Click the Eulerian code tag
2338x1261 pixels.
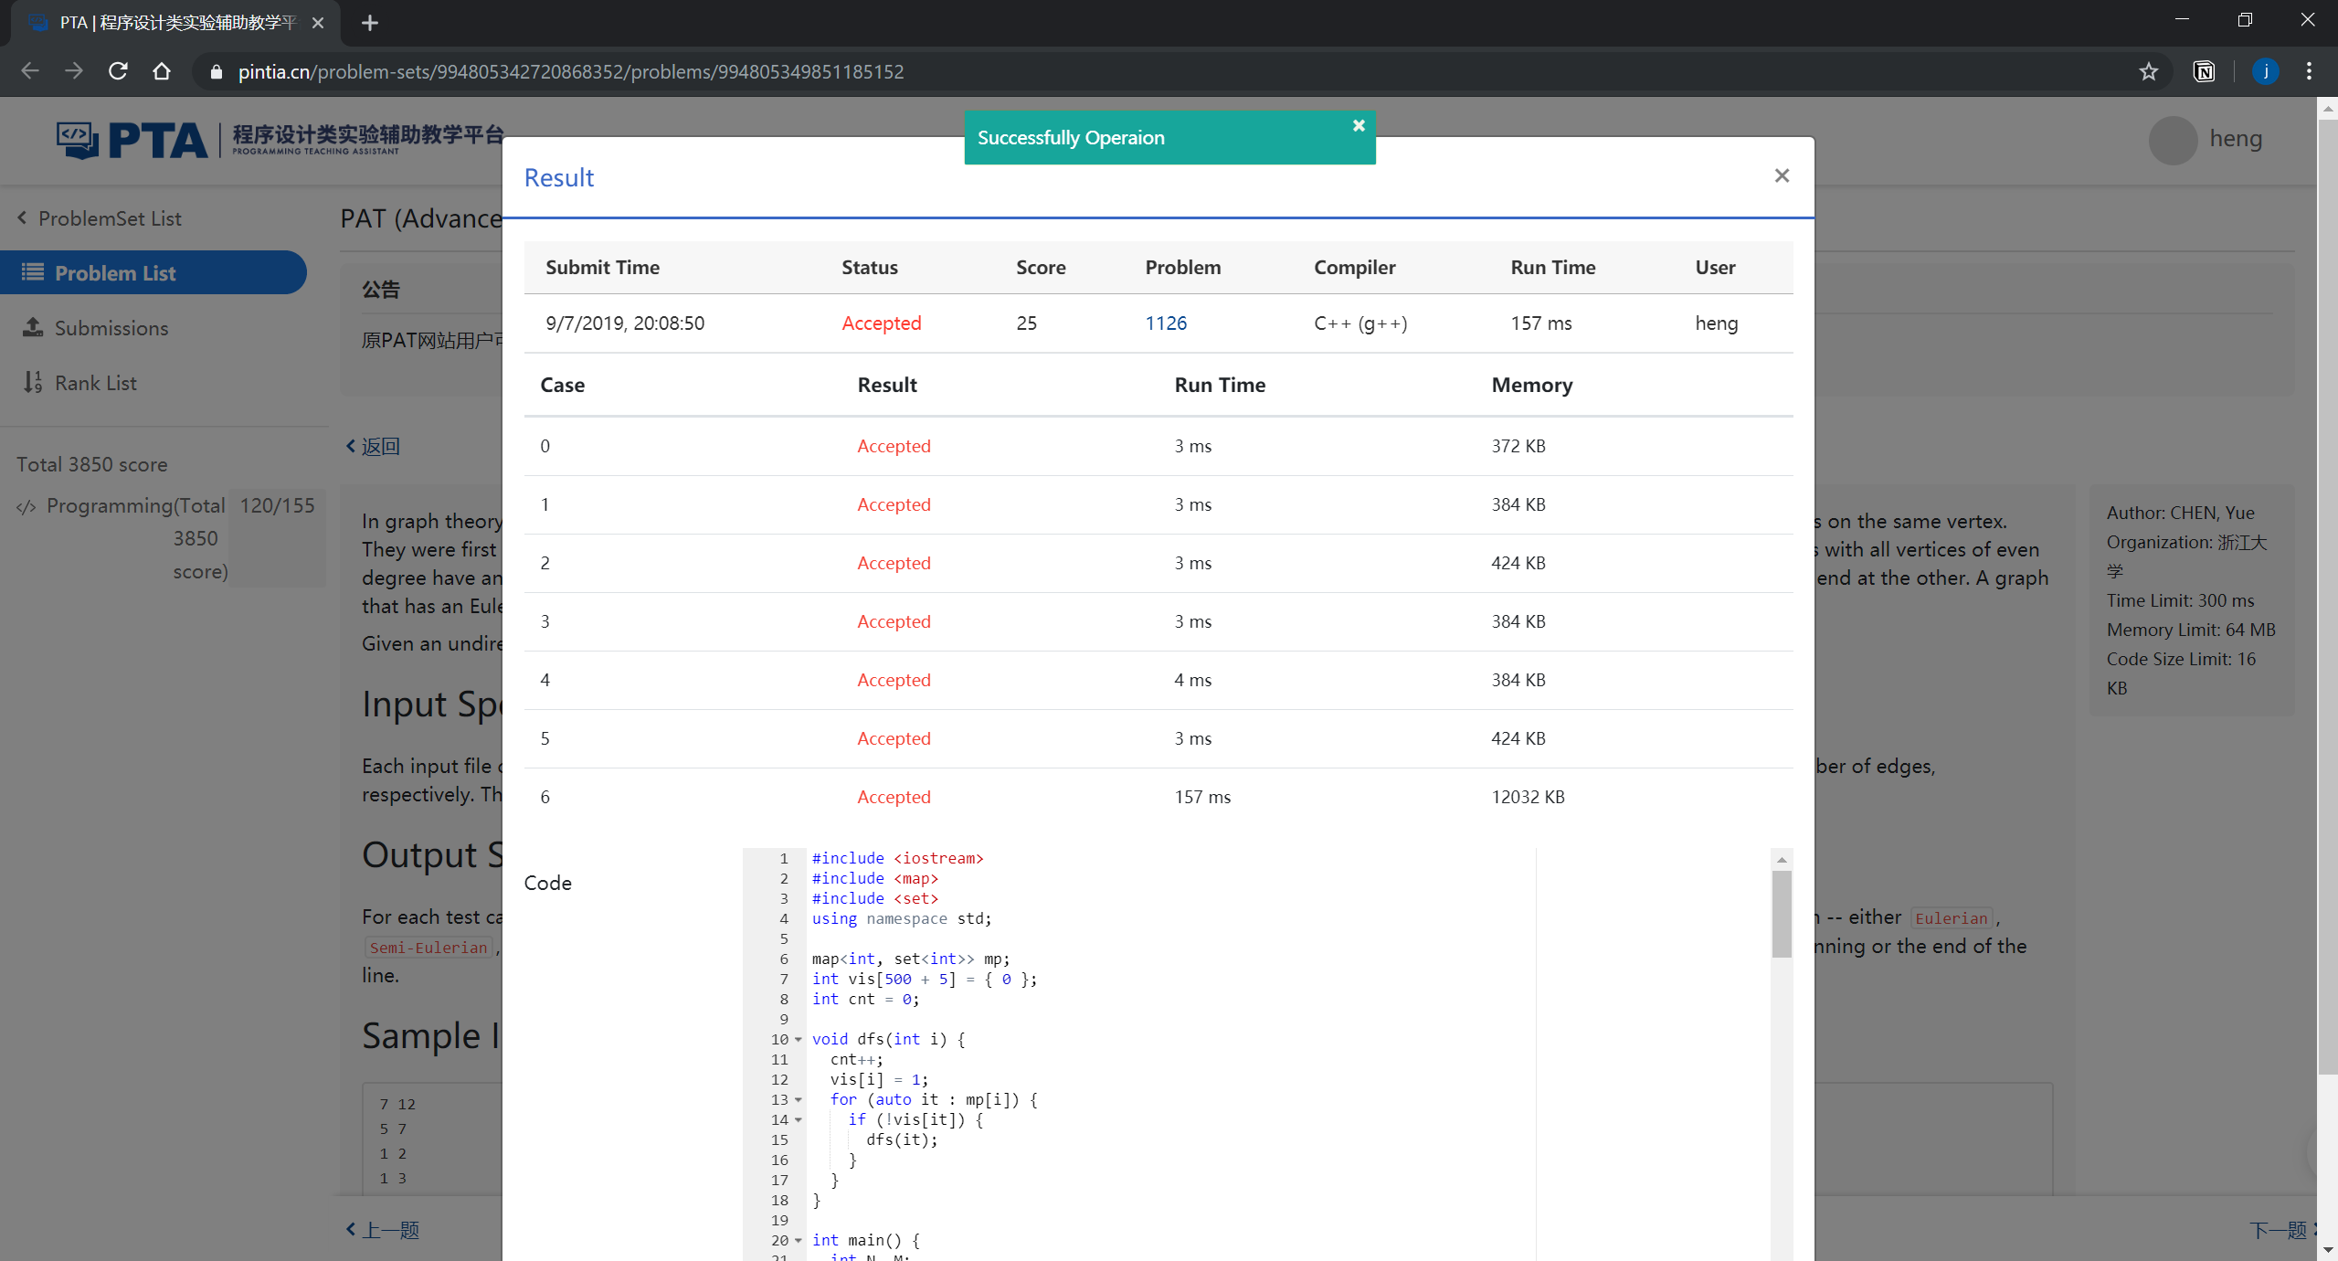[x=1951, y=918]
